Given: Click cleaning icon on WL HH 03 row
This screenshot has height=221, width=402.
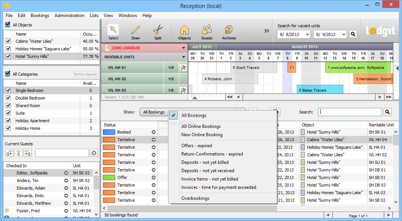Looking at the screenshot, I should pyautogui.click(x=183, y=90).
